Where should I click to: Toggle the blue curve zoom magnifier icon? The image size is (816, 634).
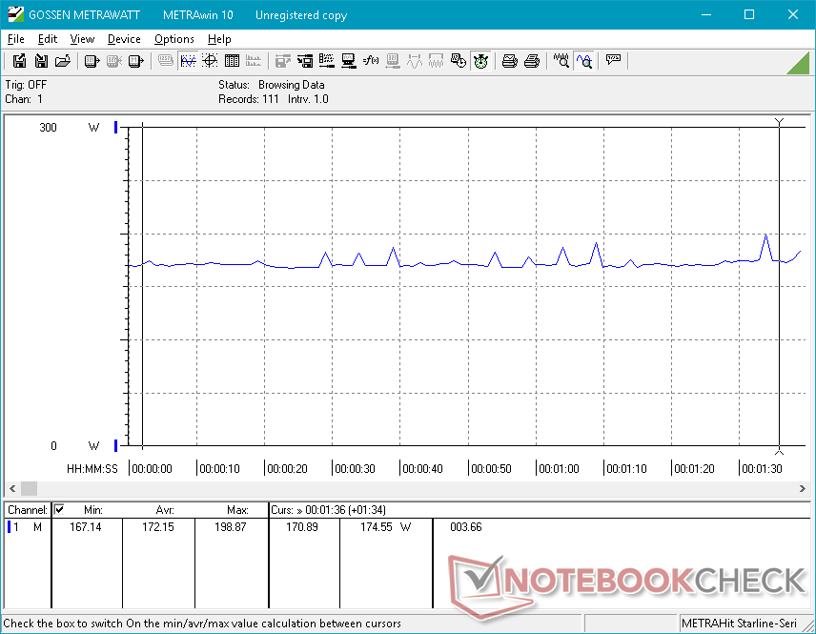point(583,61)
